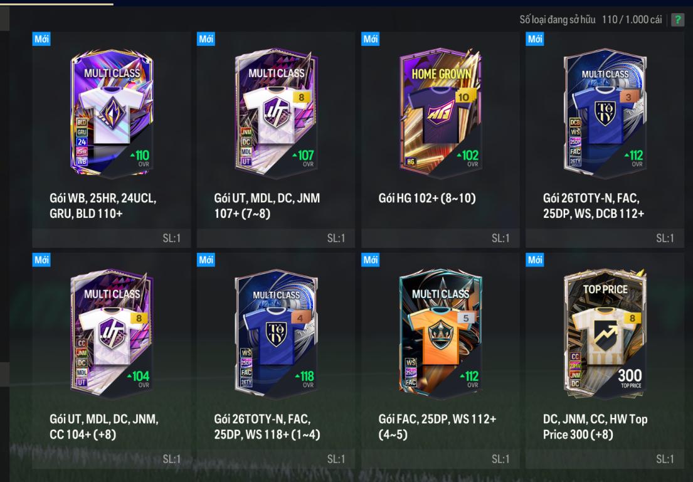Screen dimensions: 693x482
Task: Click the label "DC, JNM, CC, HW Top Price 300 (+8)"
Action: [x=595, y=427]
